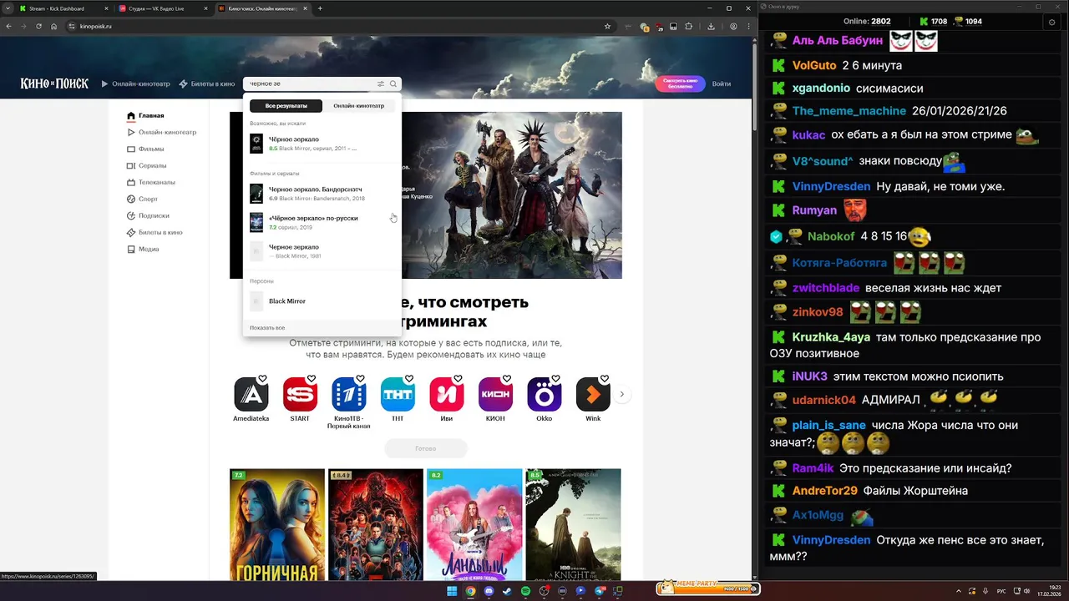Open Телеканалы in the sidebar
The image size is (1069, 601).
pyautogui.click(x=151, y=182)
